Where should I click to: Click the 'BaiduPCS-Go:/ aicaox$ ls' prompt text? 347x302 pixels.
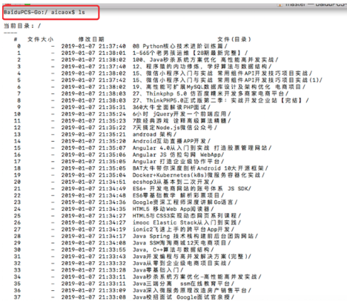[44, 12]
